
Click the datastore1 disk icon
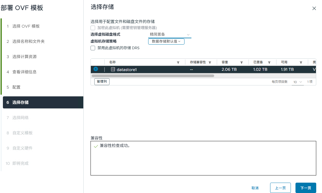pyautogui.click(x=113, y=69)
